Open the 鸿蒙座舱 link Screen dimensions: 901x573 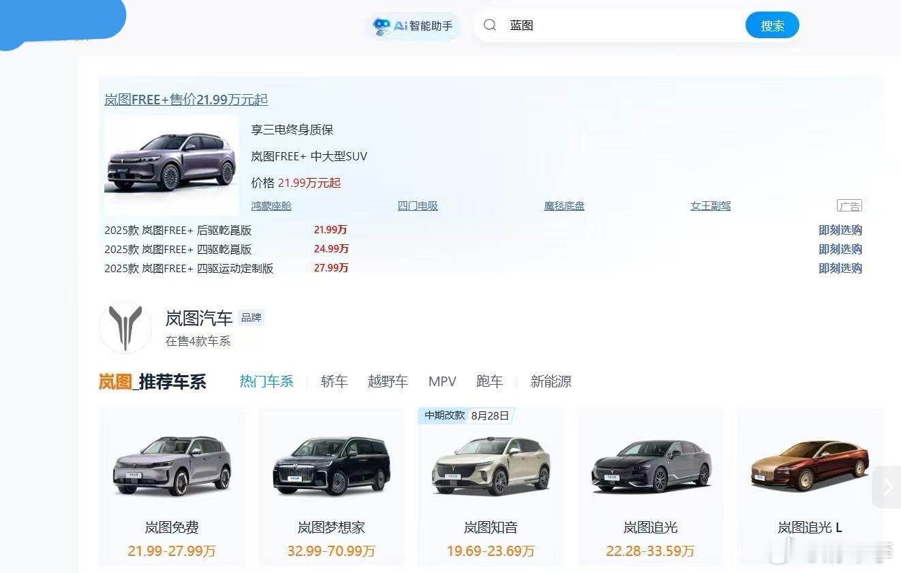(x=271, y=205)
